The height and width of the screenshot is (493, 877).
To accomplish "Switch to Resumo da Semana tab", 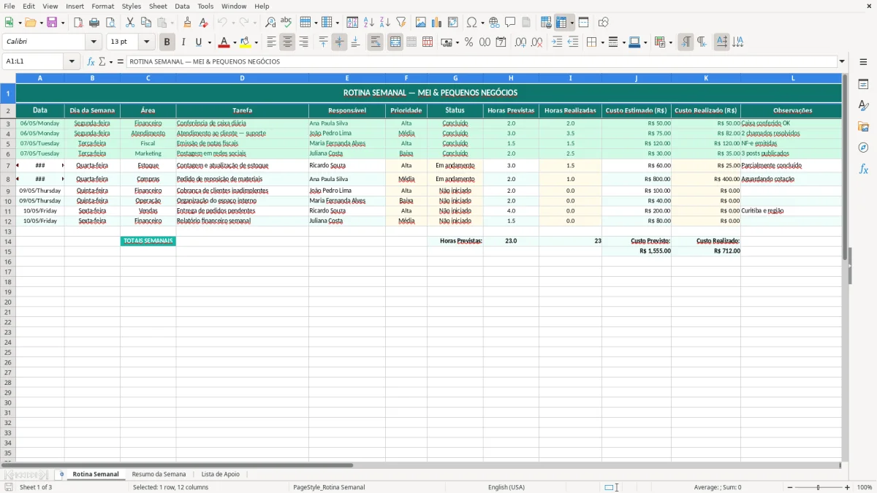I will pyautogui.click(x=159, y=474).
